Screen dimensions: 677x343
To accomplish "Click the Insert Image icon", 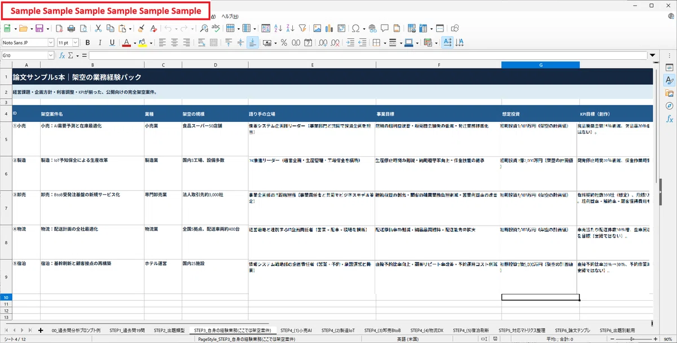I will click(x=317, y=28).
